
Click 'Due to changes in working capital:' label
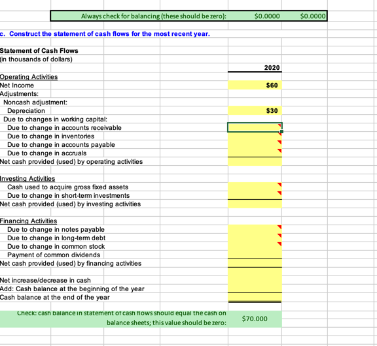click(x=55, y=119)
